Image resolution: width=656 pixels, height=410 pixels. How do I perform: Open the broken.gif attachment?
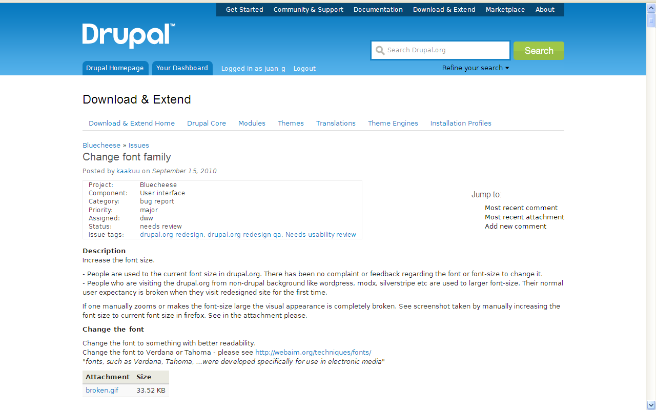pyautogui.click(x=102, y=391)
